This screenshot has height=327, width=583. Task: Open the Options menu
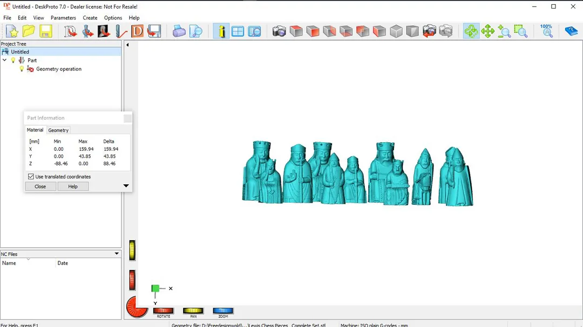(113, 18)
